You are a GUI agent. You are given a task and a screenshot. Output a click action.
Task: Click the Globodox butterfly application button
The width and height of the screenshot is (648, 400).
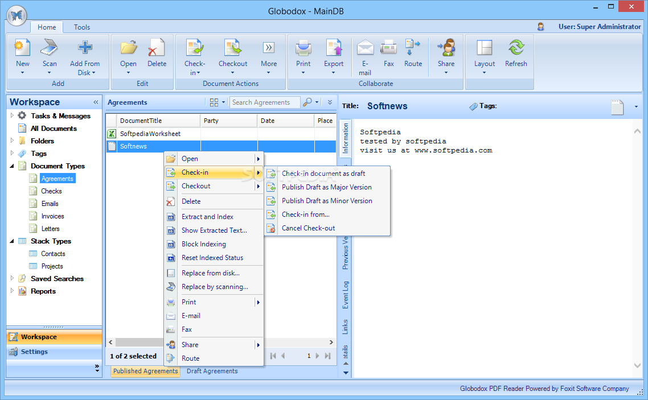(17, 16)
